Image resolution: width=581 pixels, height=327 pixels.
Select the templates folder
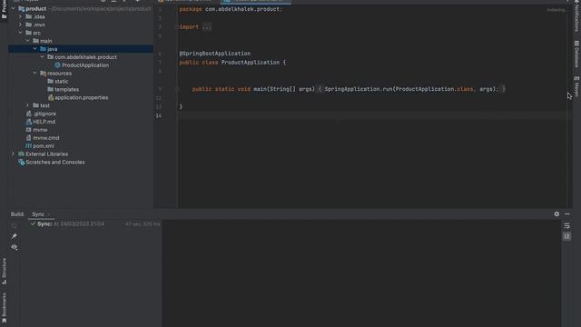click(66, 89)
